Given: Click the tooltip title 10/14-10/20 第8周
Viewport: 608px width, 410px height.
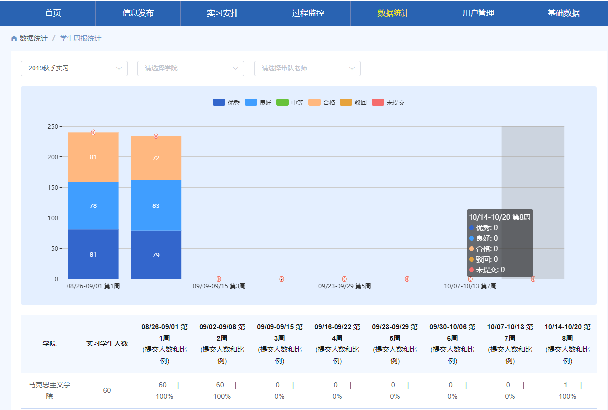Looking at the screenshot, I should (x=499, y=217).
